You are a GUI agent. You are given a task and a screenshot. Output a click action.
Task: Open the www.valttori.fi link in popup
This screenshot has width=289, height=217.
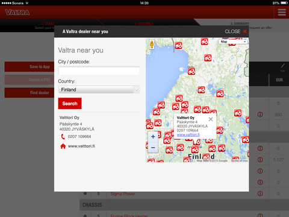pyautogui.click(x=188, y=134)
